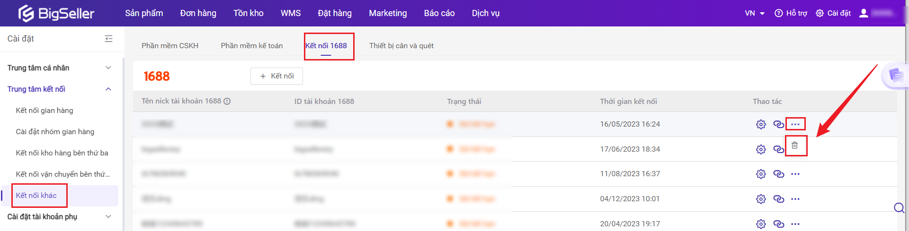Open the Dịch vụ menu

486,13
